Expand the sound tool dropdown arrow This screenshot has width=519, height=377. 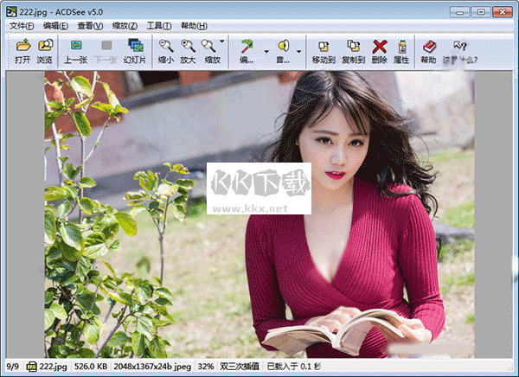point(300,51)
